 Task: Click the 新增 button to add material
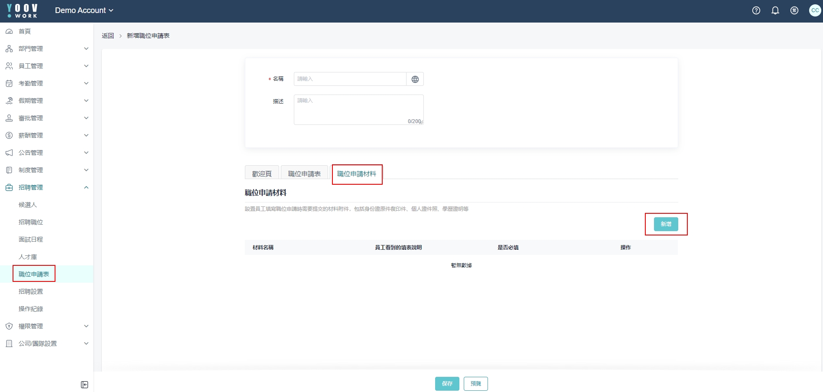tap(666, 224)
